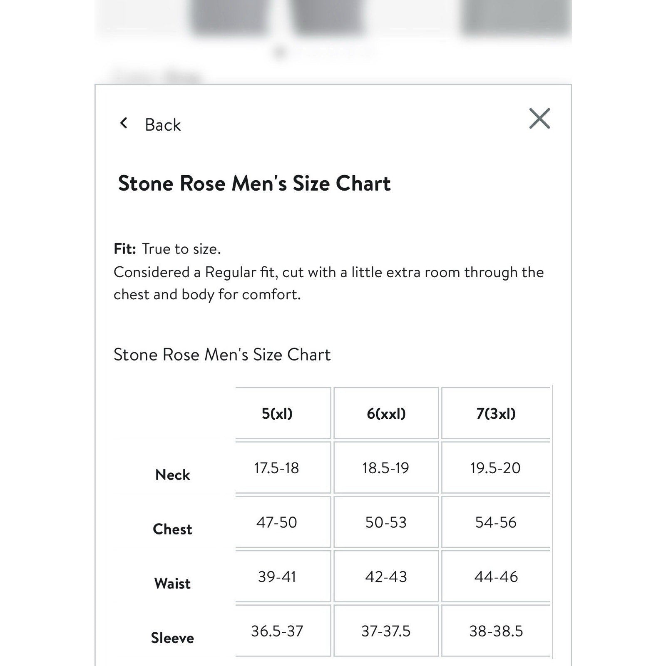Click the Neck row label
666x666 pixels.
[172, 475]
